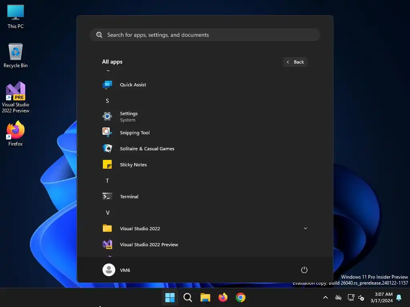Focus the Start menu search box
The image size is (410, 307).
205,35
